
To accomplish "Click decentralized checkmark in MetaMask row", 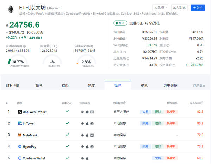I will [x=67, y=135].
